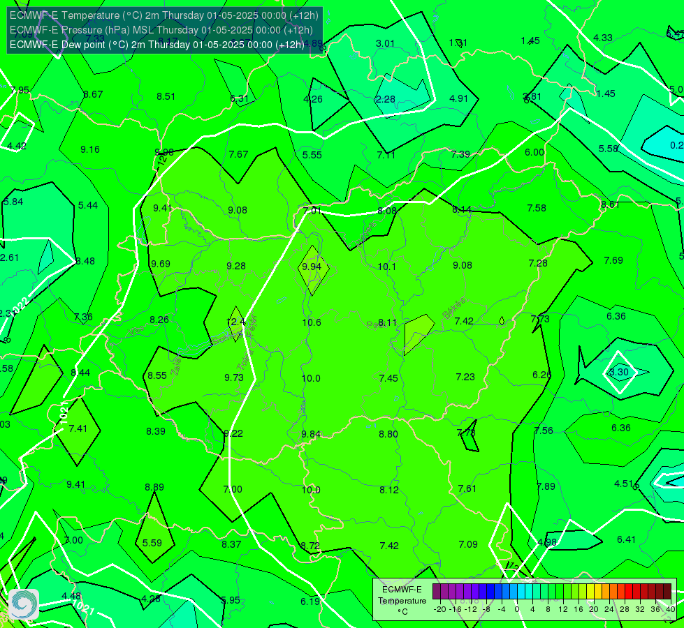684x628 pixels.
Task: Click the 9.16 temperature value
Action: [90, 150]
